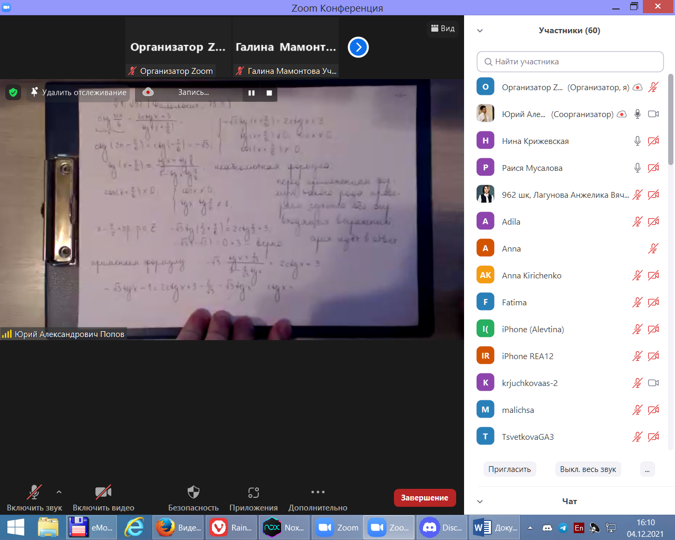
Task: Toggle camera with Включить видео
Action: tap(103, 498)
